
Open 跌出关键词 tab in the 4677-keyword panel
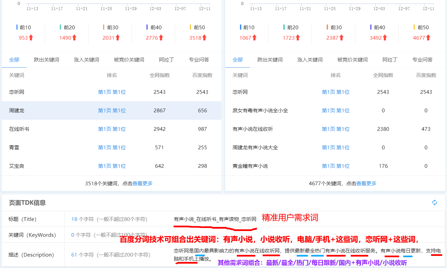pyautogui.click(x=270, y=60)
